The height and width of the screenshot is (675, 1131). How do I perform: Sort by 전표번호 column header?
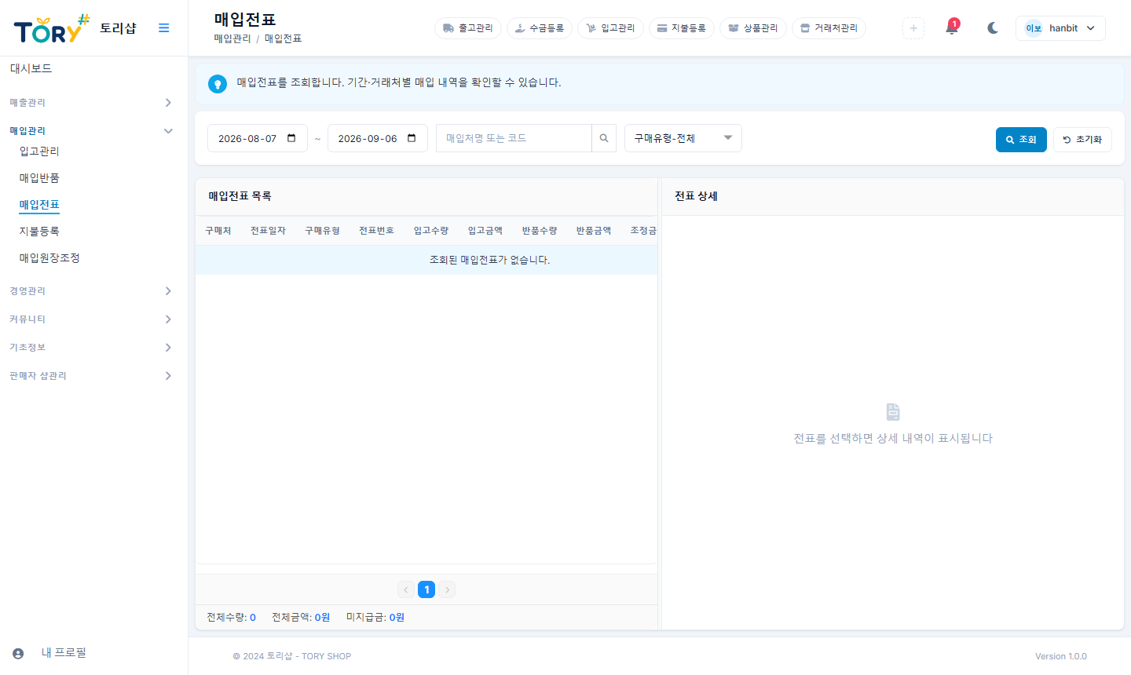coord(376,231)
